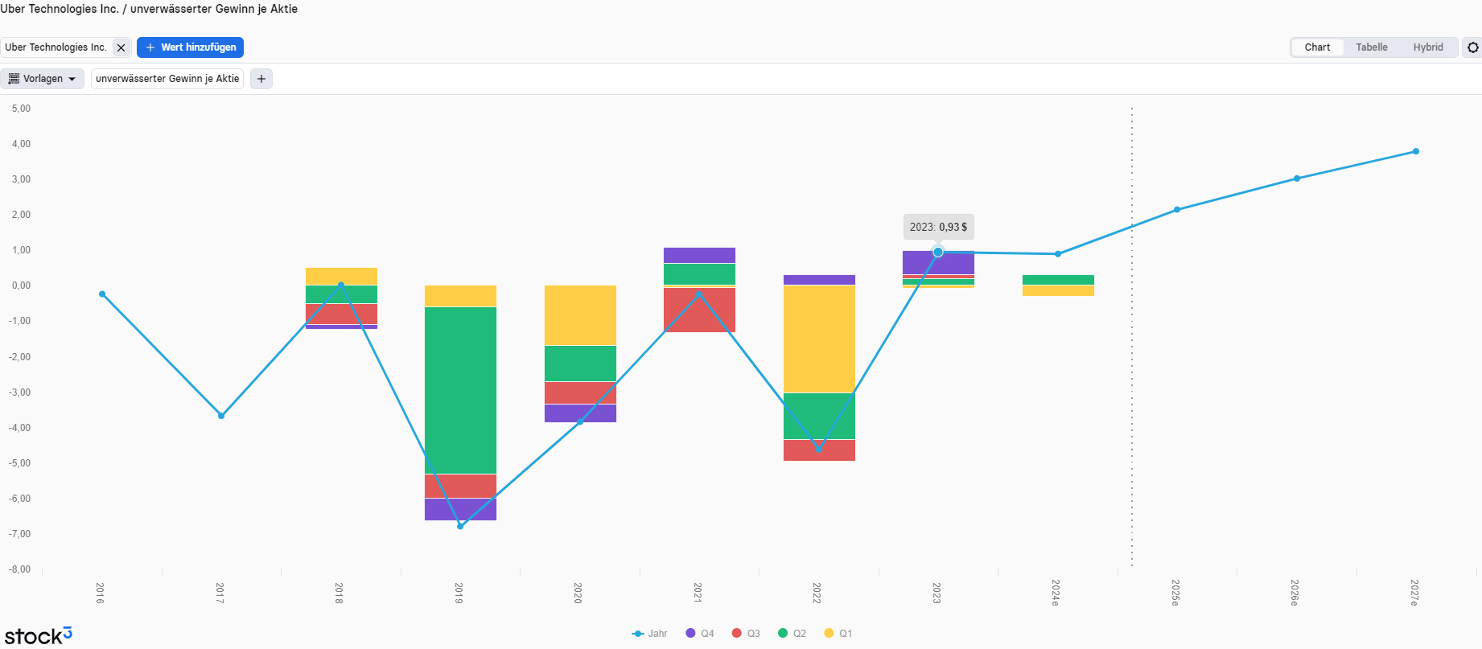1482x649 pixels.
Task: Click the purple Q4 bar of 2019
Action: pos(460,509)
